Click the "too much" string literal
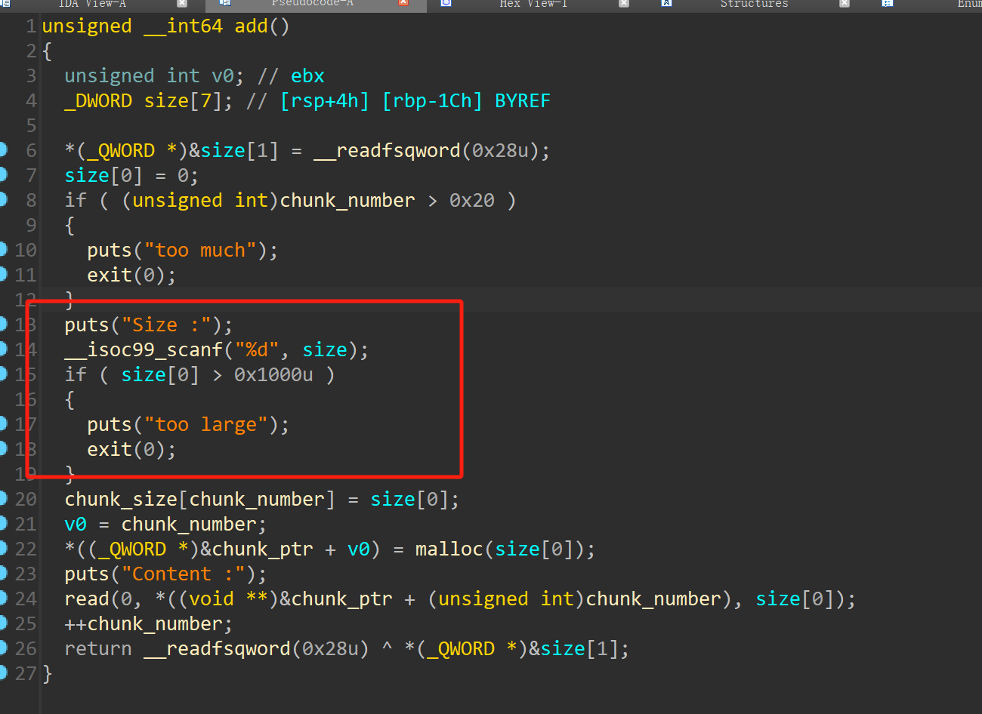Viewport: 982px width, 714px height. click(200, 251)
